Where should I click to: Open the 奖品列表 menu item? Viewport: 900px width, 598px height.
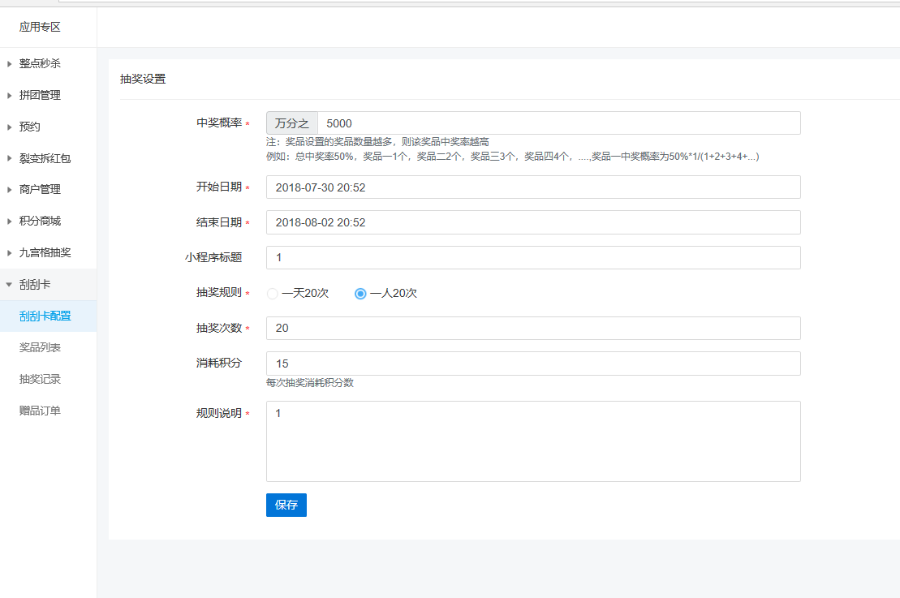[x=40, y=347]
